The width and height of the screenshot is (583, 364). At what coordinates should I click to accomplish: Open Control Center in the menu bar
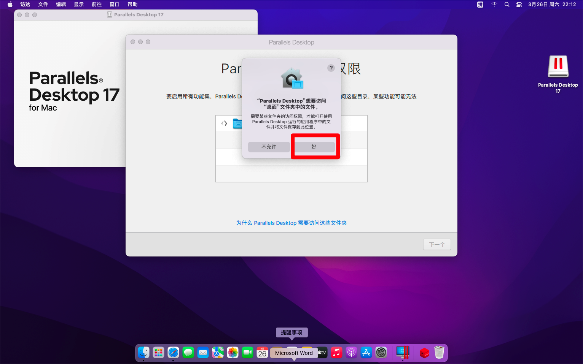click(519, 5)
